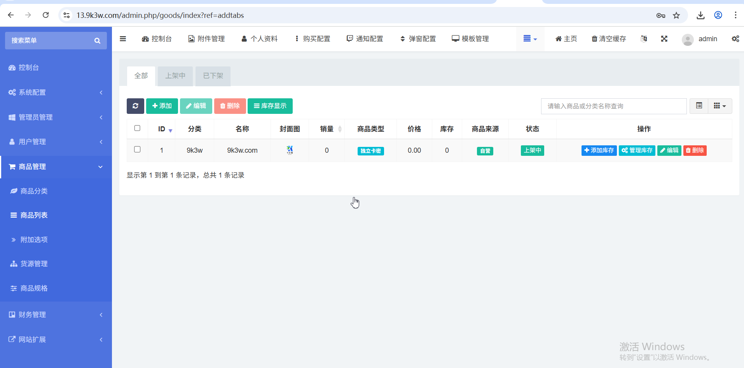744x368 pixels.
Task: Expand the 管理员管理 sidebar menu
Action: point(56,117)
